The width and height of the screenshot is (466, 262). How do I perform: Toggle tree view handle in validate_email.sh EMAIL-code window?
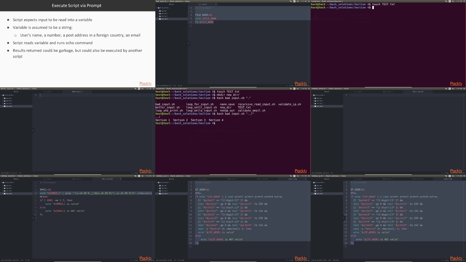pos(33,218)
